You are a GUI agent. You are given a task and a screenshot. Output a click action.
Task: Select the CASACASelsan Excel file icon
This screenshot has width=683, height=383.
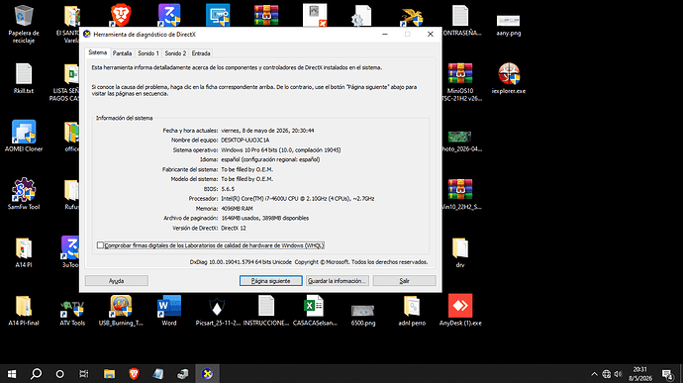315,310
